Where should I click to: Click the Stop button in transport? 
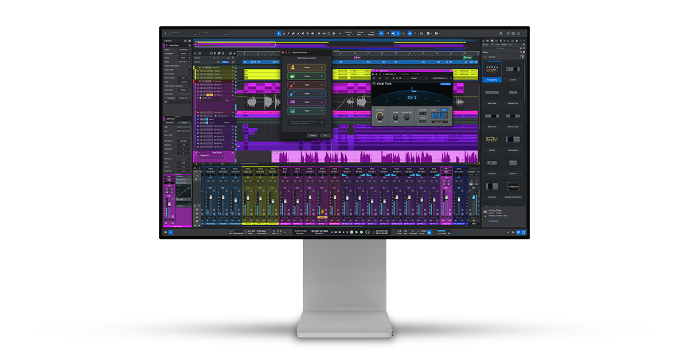pyautogui.click(x=351, y=232)
